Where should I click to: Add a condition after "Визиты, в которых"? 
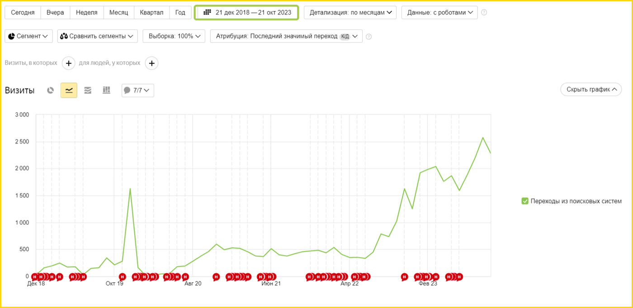click(x=68, y=63)
